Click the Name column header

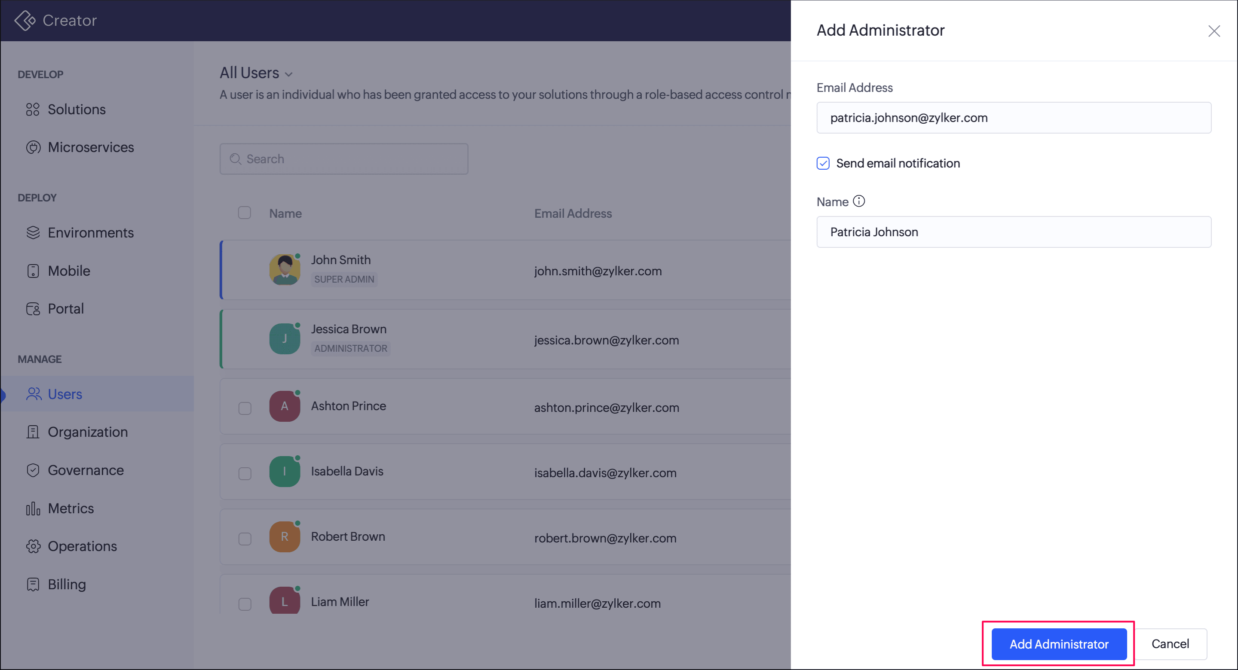coord(285,214)
